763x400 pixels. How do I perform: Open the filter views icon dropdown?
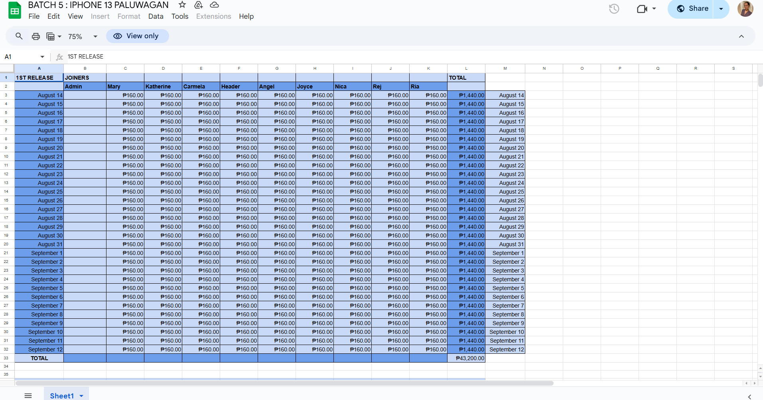pyautogui.click(x=54, y=36)
